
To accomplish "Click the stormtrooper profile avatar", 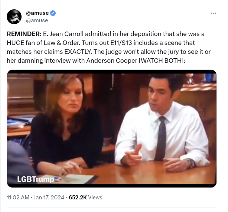I will pyautogui.click(x=14, y=17).
